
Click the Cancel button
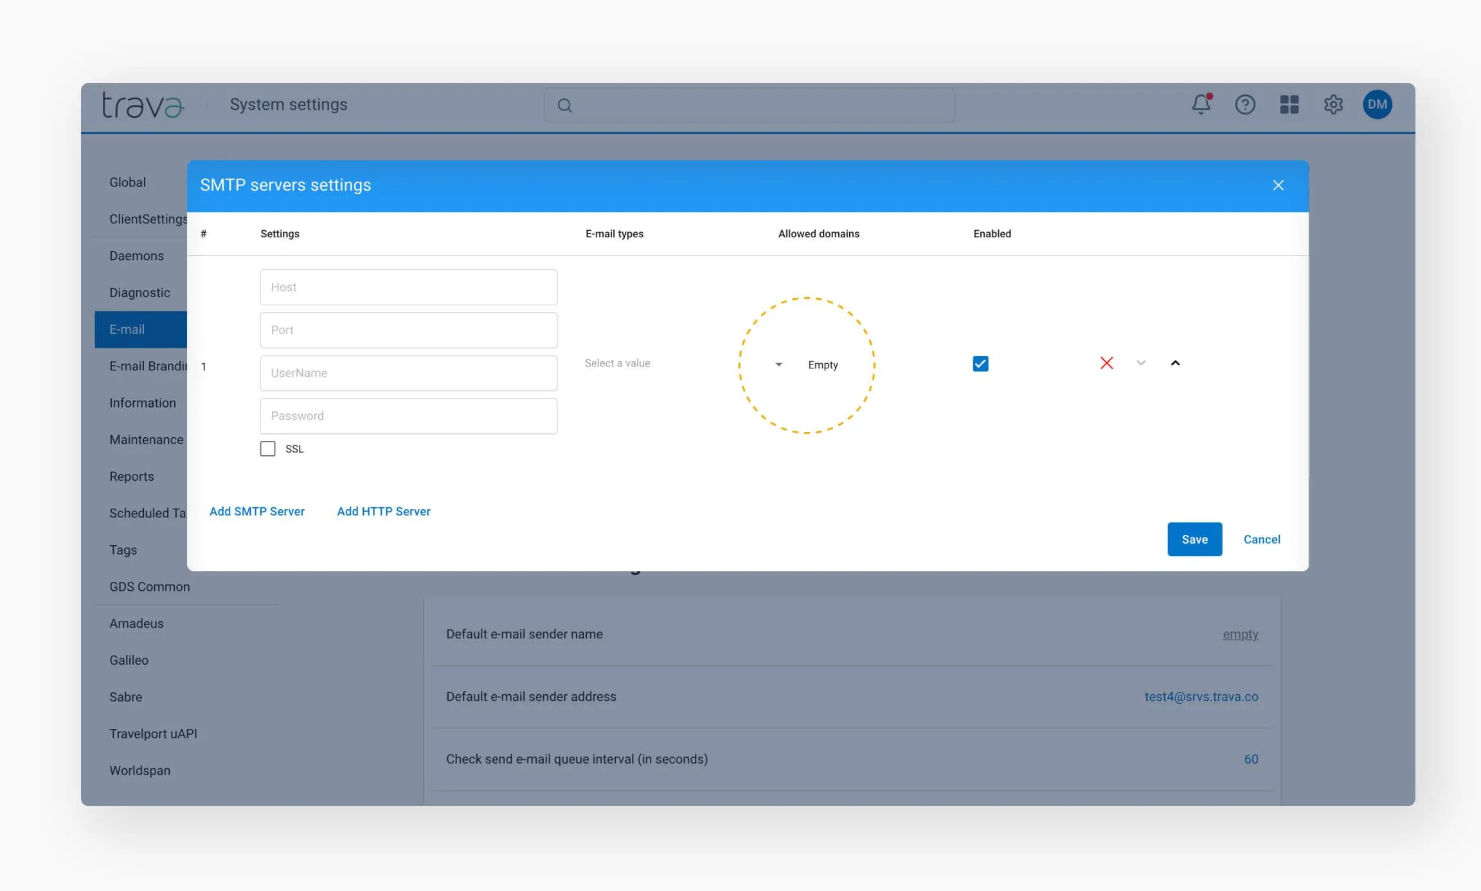click(1261, 539)
